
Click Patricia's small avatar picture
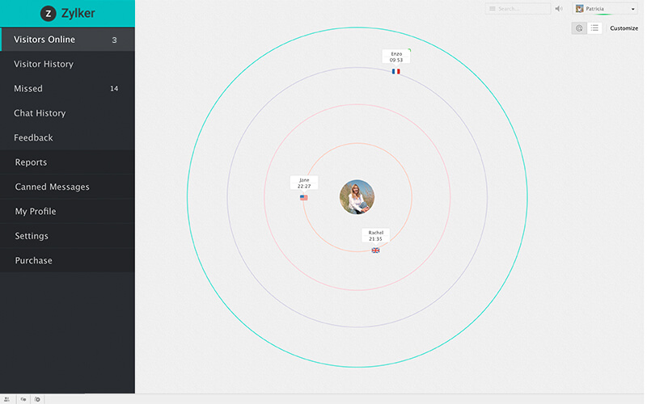tap(579, 9)
